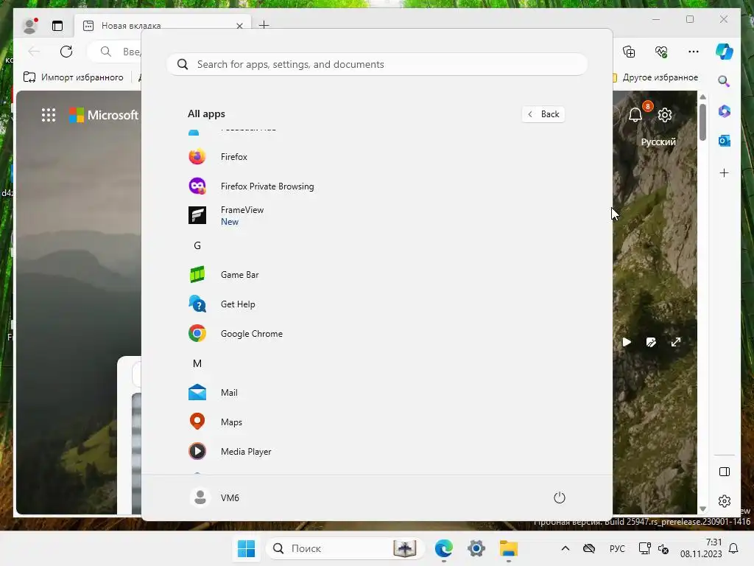Viewport: 754px width, 566px height.
Task: Open Edge Collections toolbar icon
Action: coord(629,52)
